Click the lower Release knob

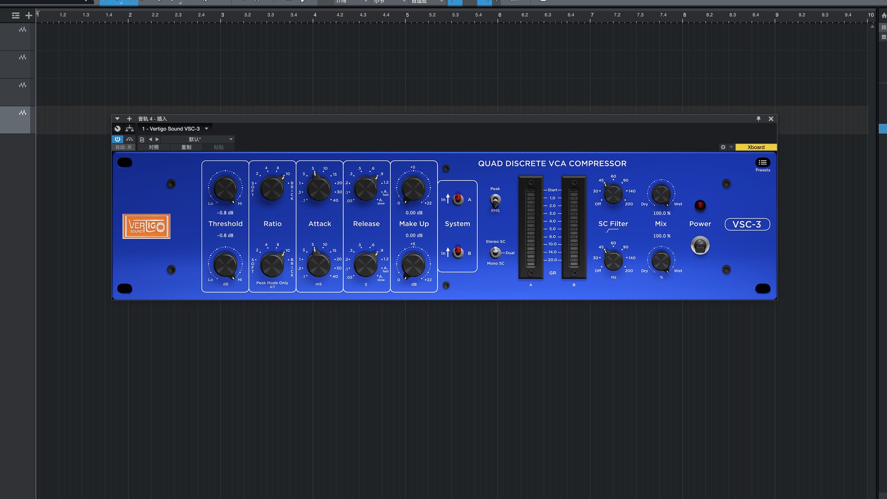366,264
